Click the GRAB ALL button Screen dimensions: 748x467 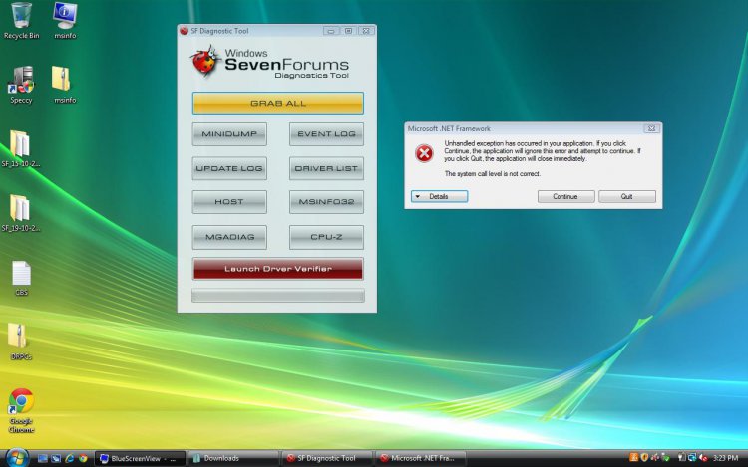[278, 103]
